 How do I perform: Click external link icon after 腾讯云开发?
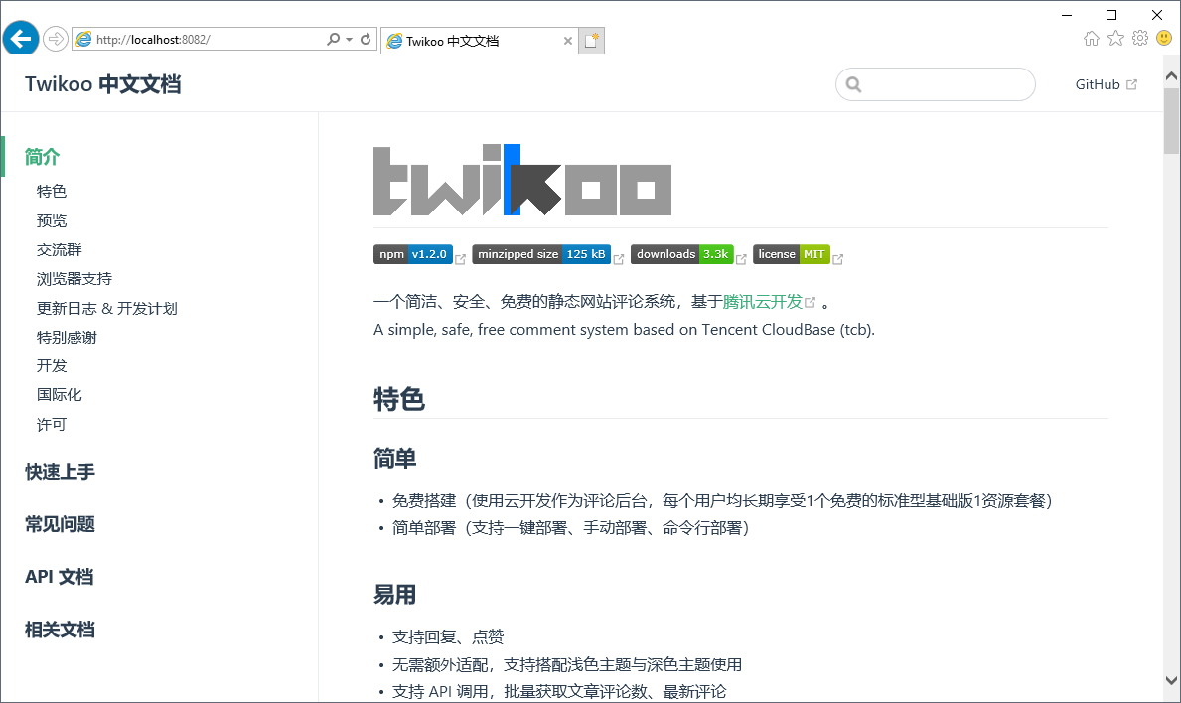click(x=811, y=302)
